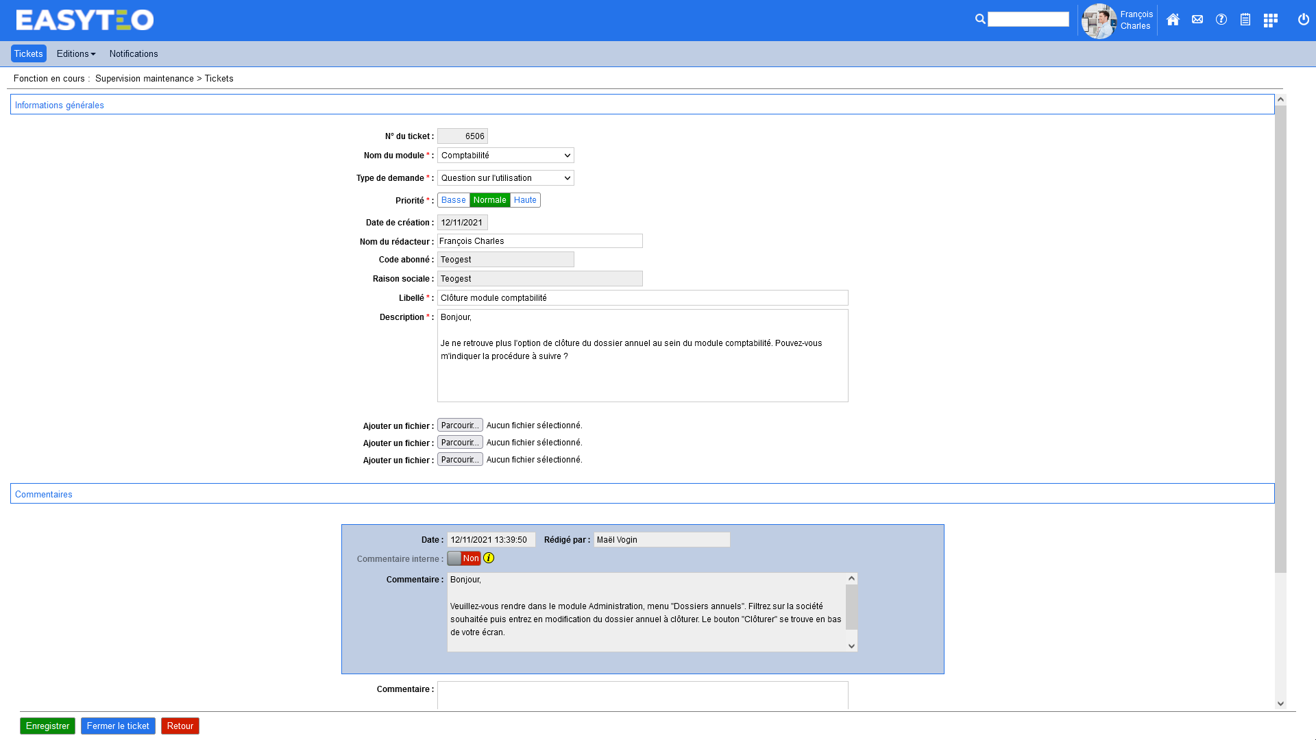This screenshot has width=1316, height=740.
Task: Click the help question mark icon
Action: pyautogui.click(x=1221, y=20)
